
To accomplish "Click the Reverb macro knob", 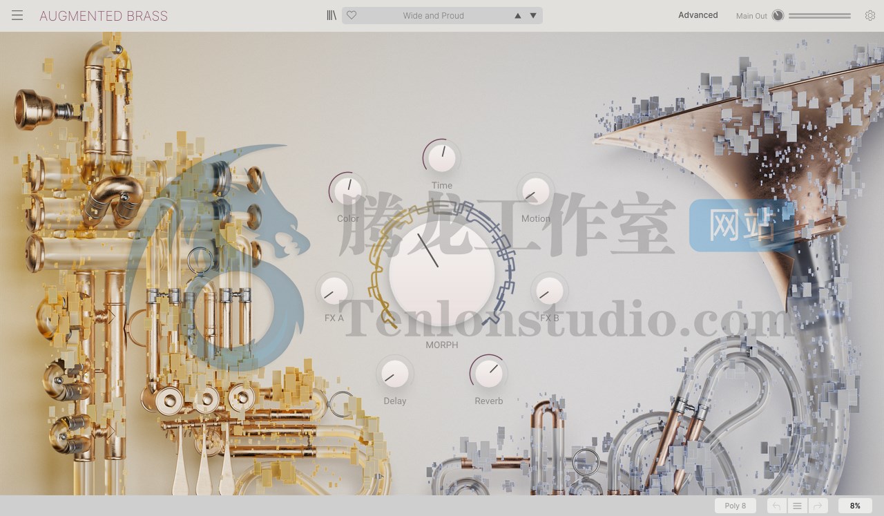I will (x=489, y=374).
